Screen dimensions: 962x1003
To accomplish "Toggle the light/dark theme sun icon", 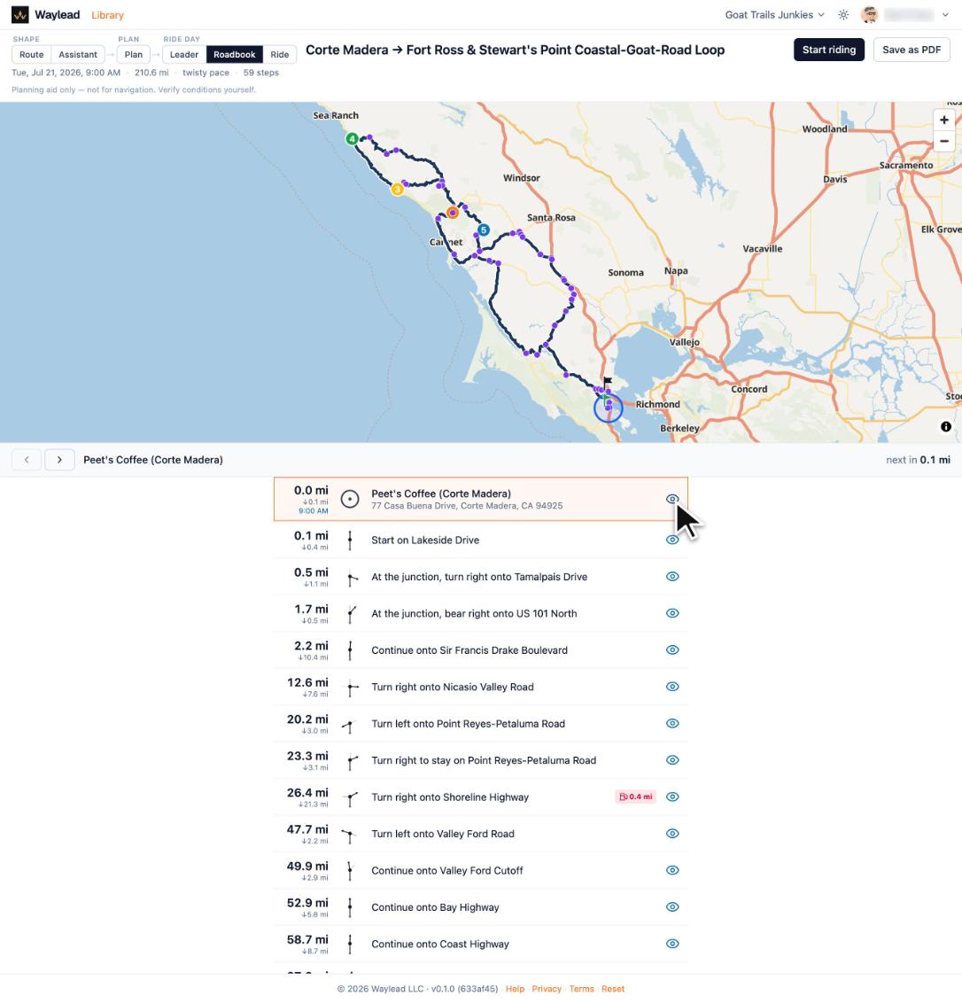I will tap(843, 15).
